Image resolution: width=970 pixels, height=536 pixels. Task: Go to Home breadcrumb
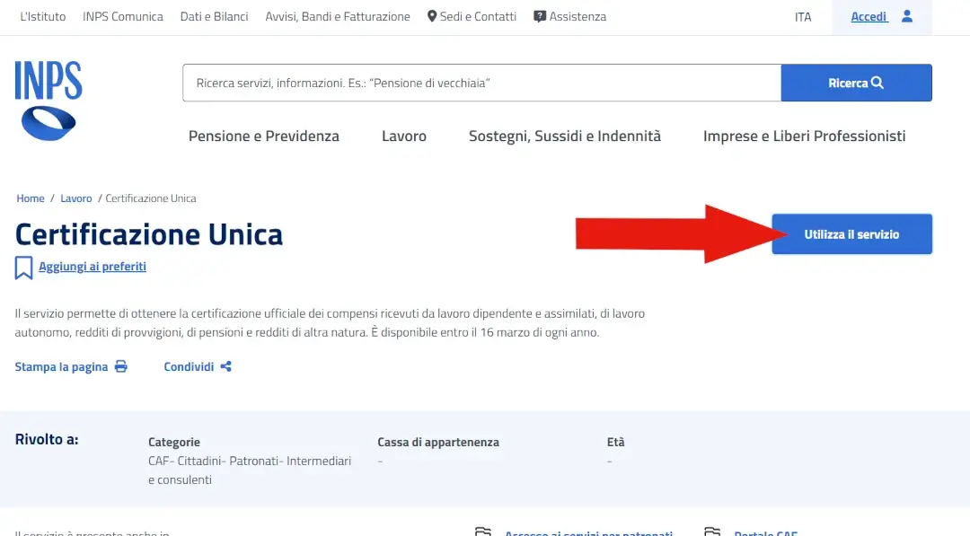[31, 198]
